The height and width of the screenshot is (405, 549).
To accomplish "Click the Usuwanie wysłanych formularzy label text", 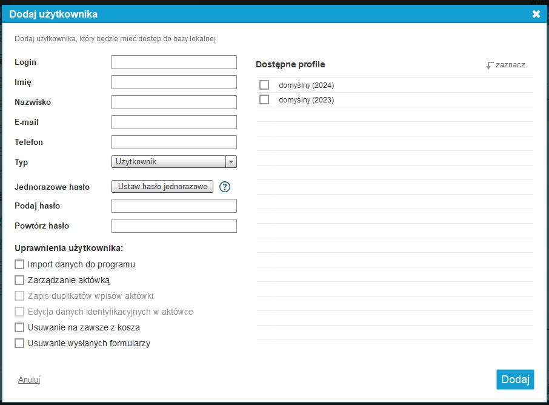I will click(89, 343).
